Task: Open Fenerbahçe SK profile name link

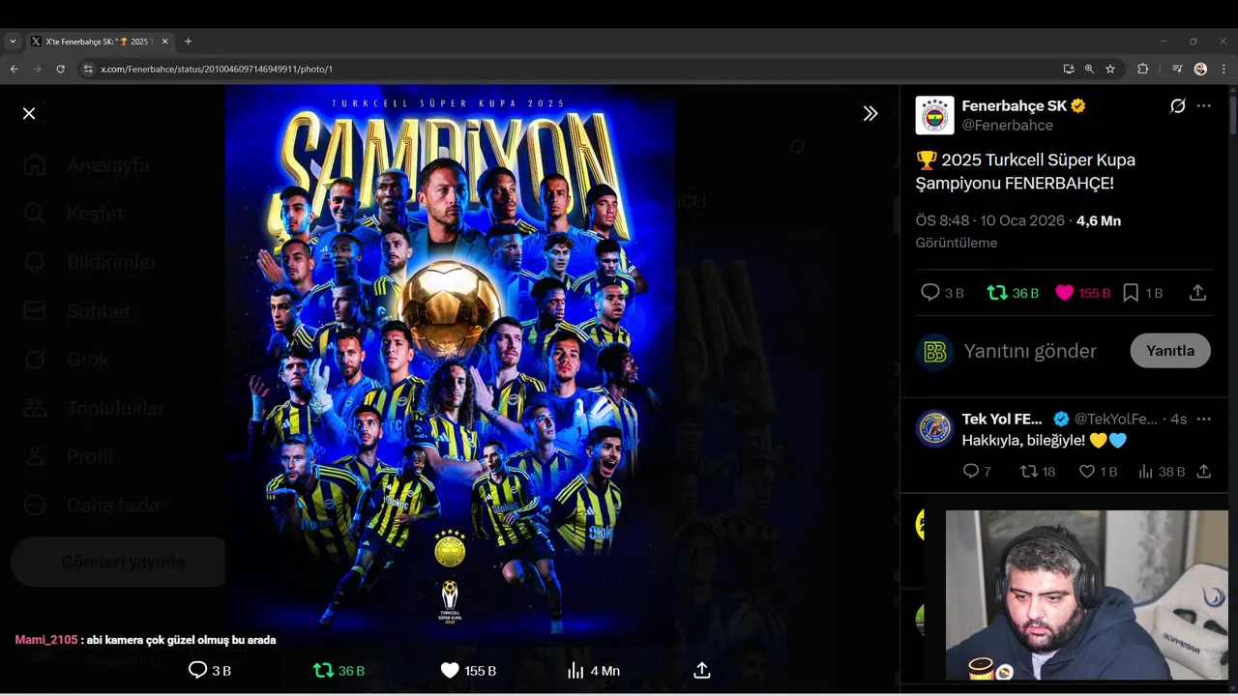Action: (1014, 105)
